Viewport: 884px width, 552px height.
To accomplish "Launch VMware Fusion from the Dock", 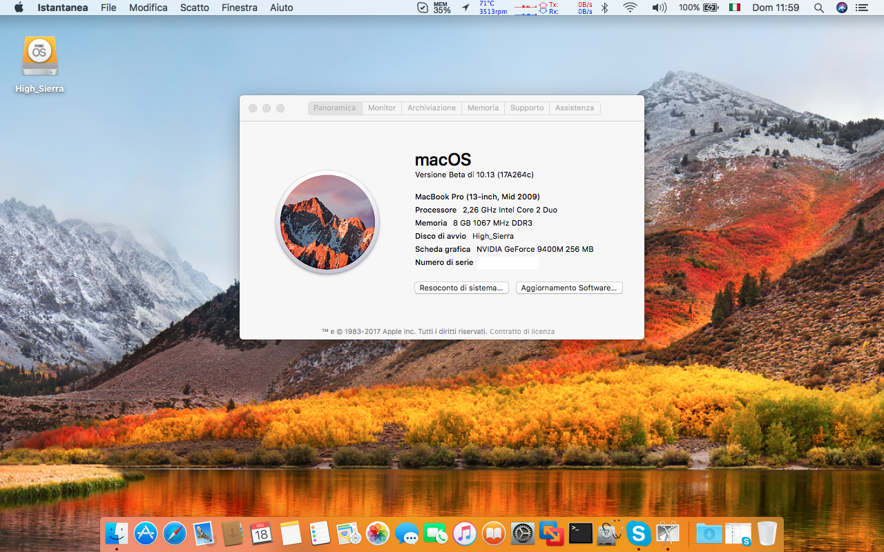I will (552, 533).
